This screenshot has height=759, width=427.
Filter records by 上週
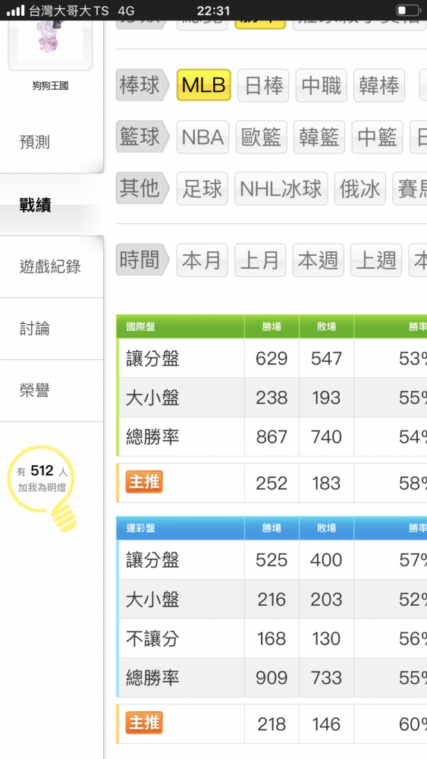376,260
